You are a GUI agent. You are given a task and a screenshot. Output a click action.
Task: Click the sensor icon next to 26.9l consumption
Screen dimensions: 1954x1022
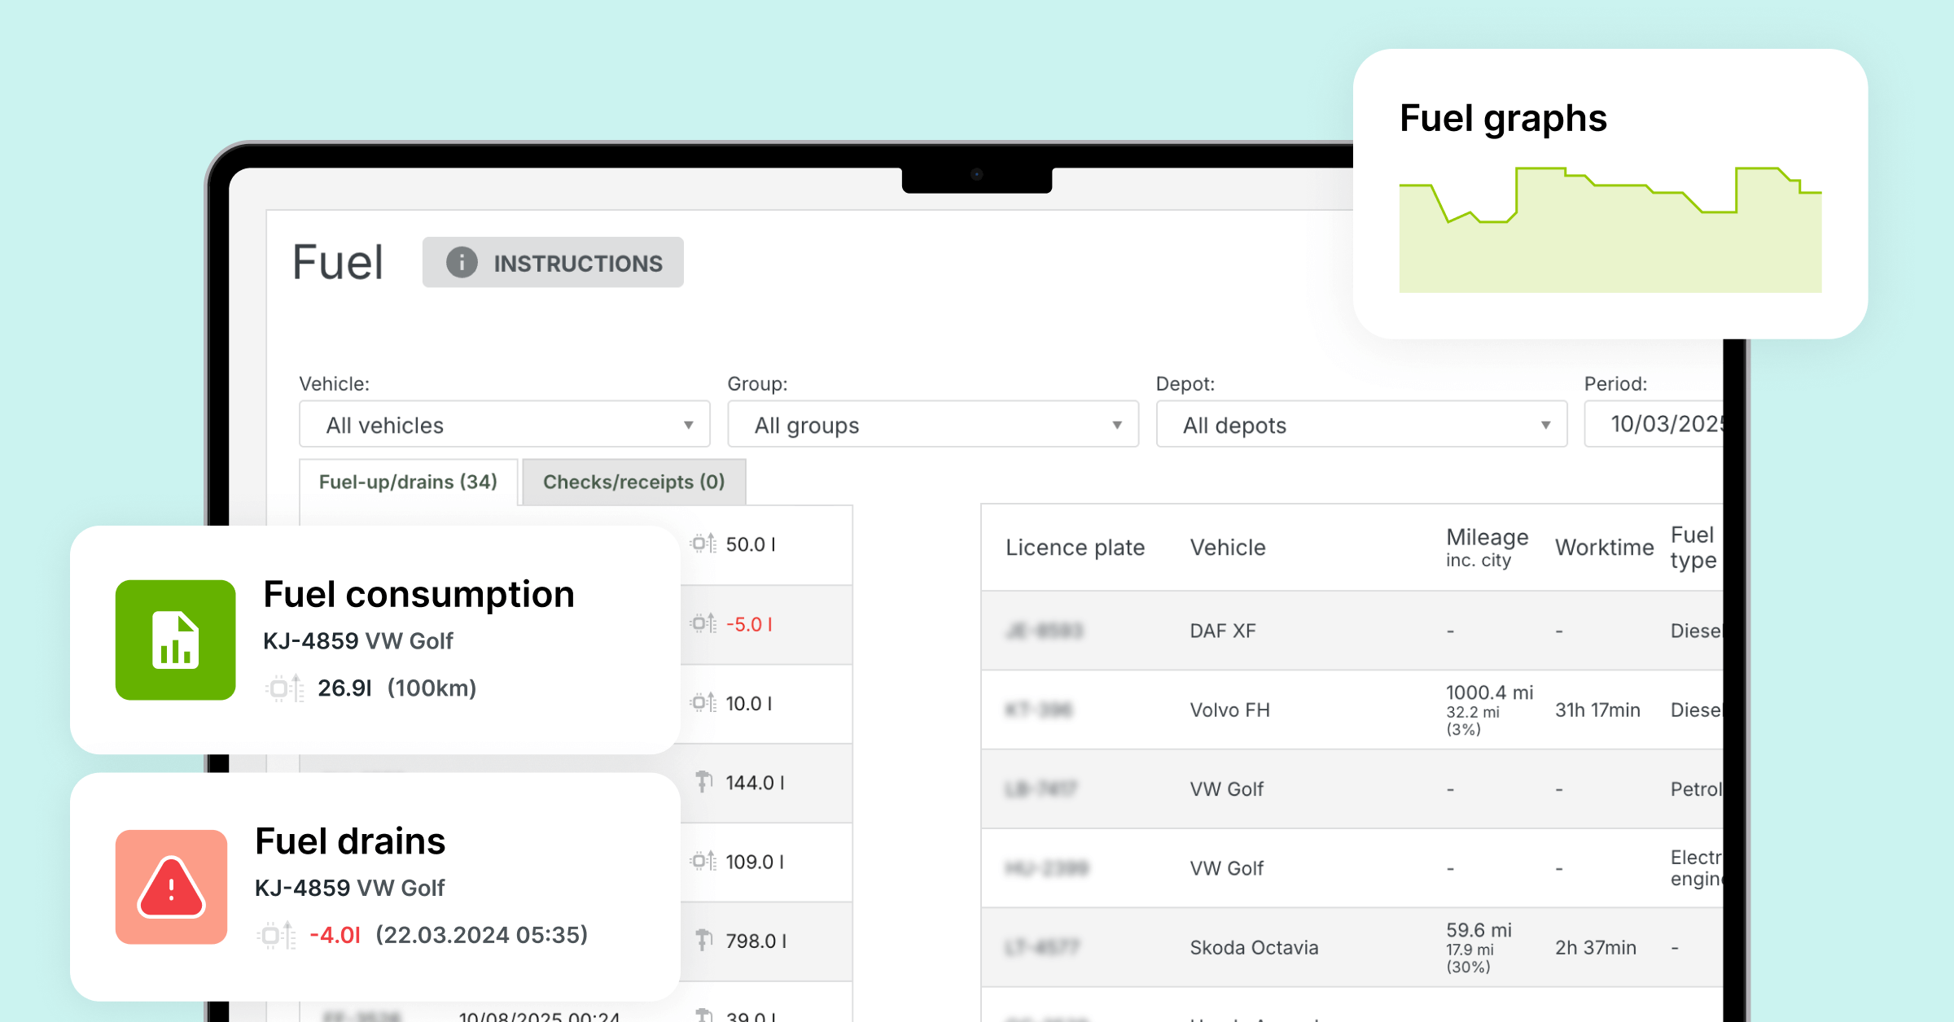point(284,688)
